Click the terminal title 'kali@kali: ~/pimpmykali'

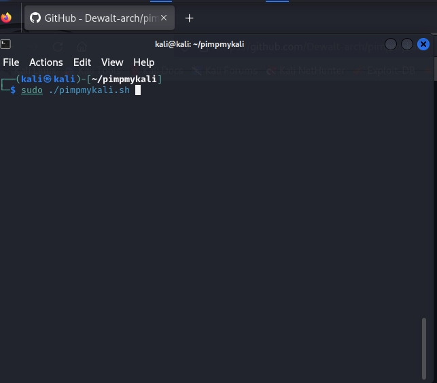point(199,44)
